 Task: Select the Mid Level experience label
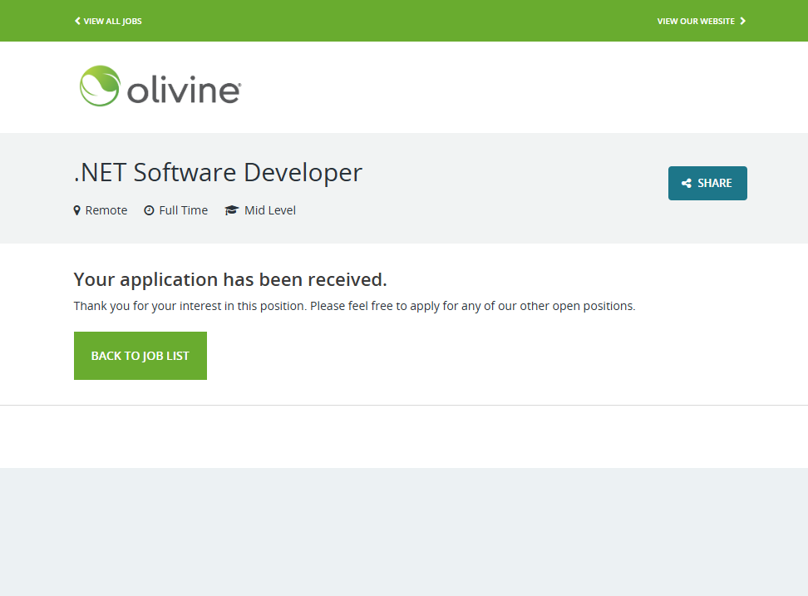click(x=270, y=210)
